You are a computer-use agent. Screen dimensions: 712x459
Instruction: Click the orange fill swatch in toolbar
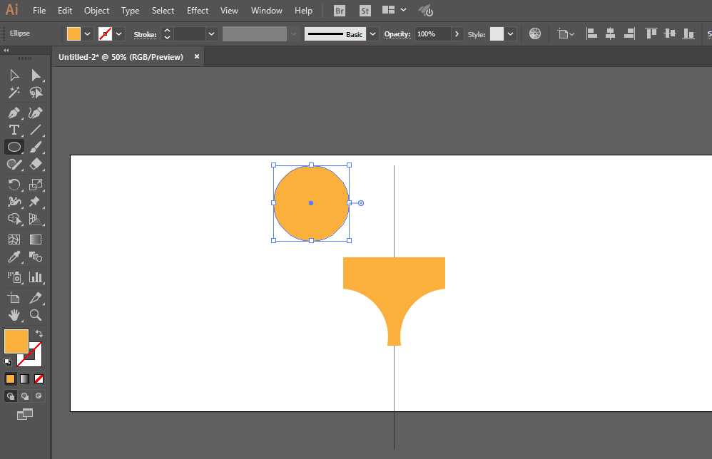(16, 341)
